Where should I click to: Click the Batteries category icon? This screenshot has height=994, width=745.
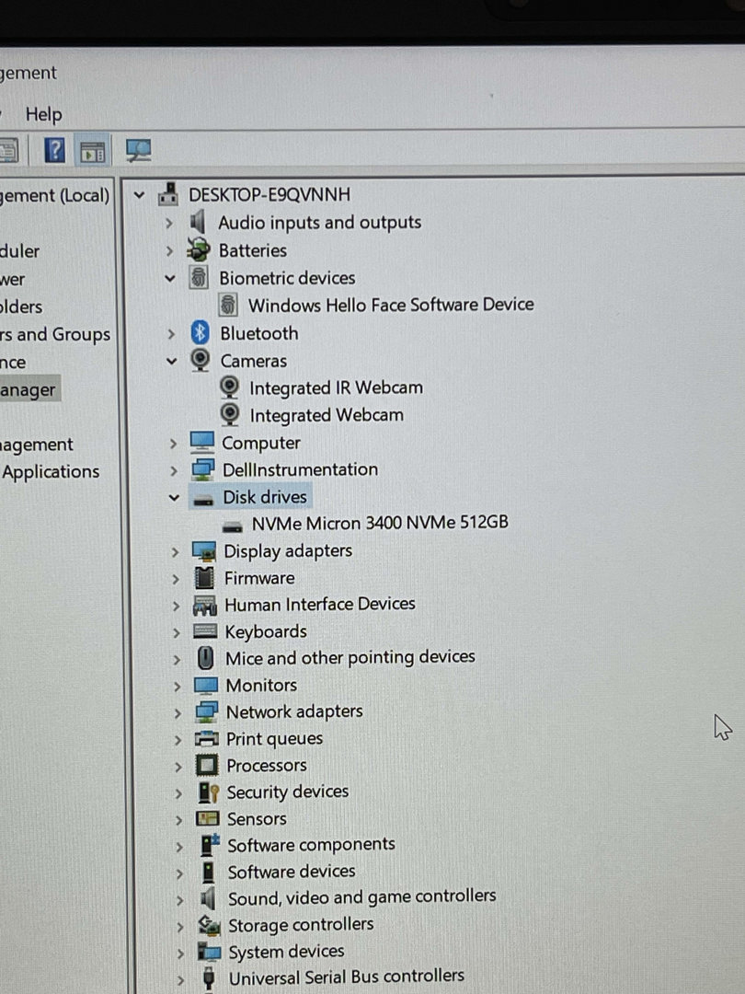(198, 250)
